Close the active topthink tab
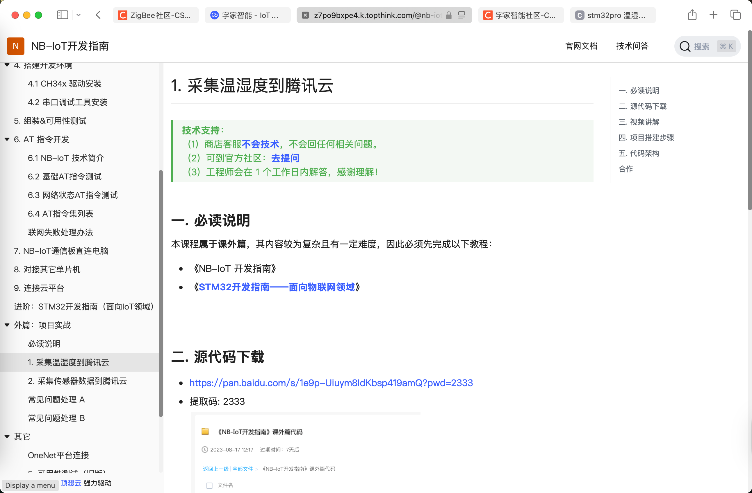The image size is (752, 493). click(305, 15)
